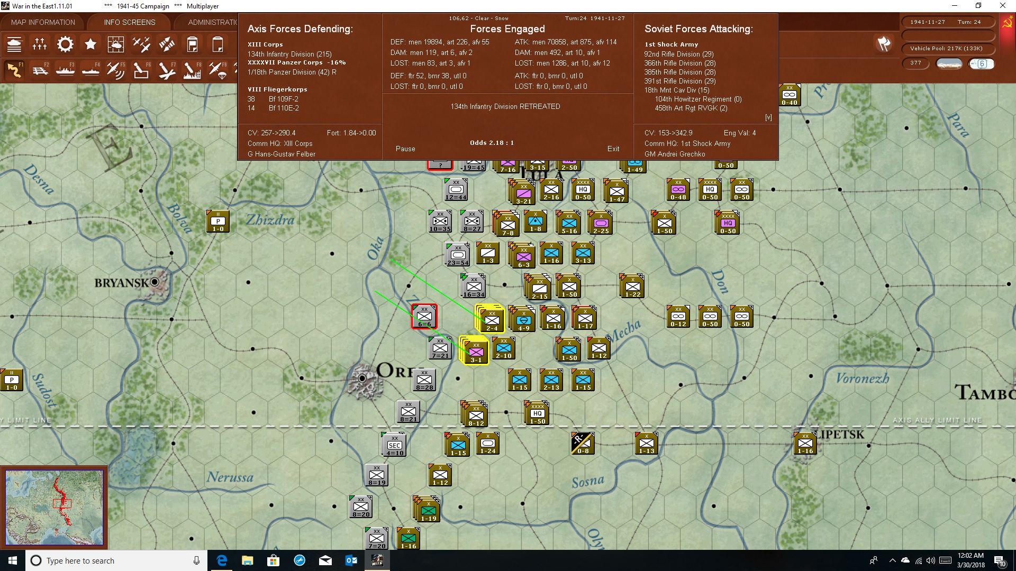Click the 377 admin points counter
The height and width of the screenshot is (571, 1016).
click(x=915, y=63)
